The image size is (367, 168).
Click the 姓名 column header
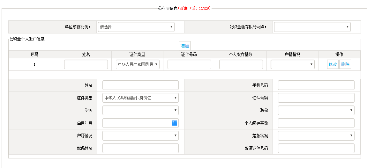[86, 55]
